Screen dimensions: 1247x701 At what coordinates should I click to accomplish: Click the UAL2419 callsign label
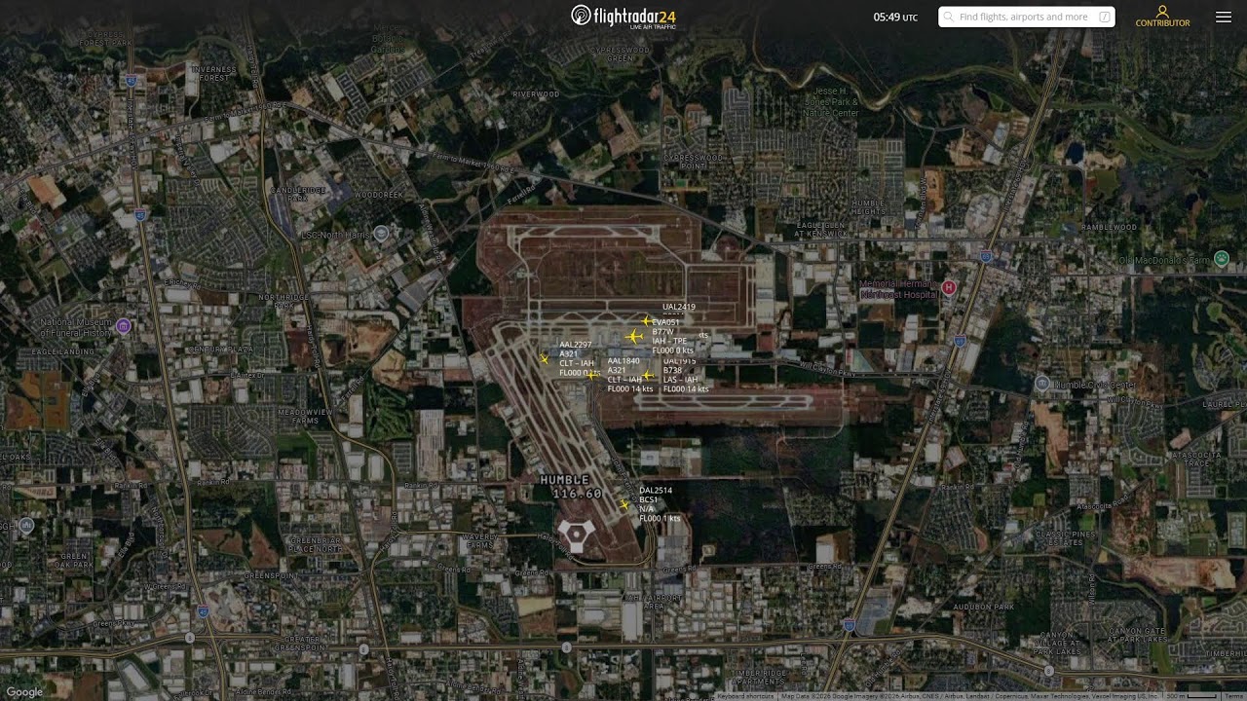point(679,307)
